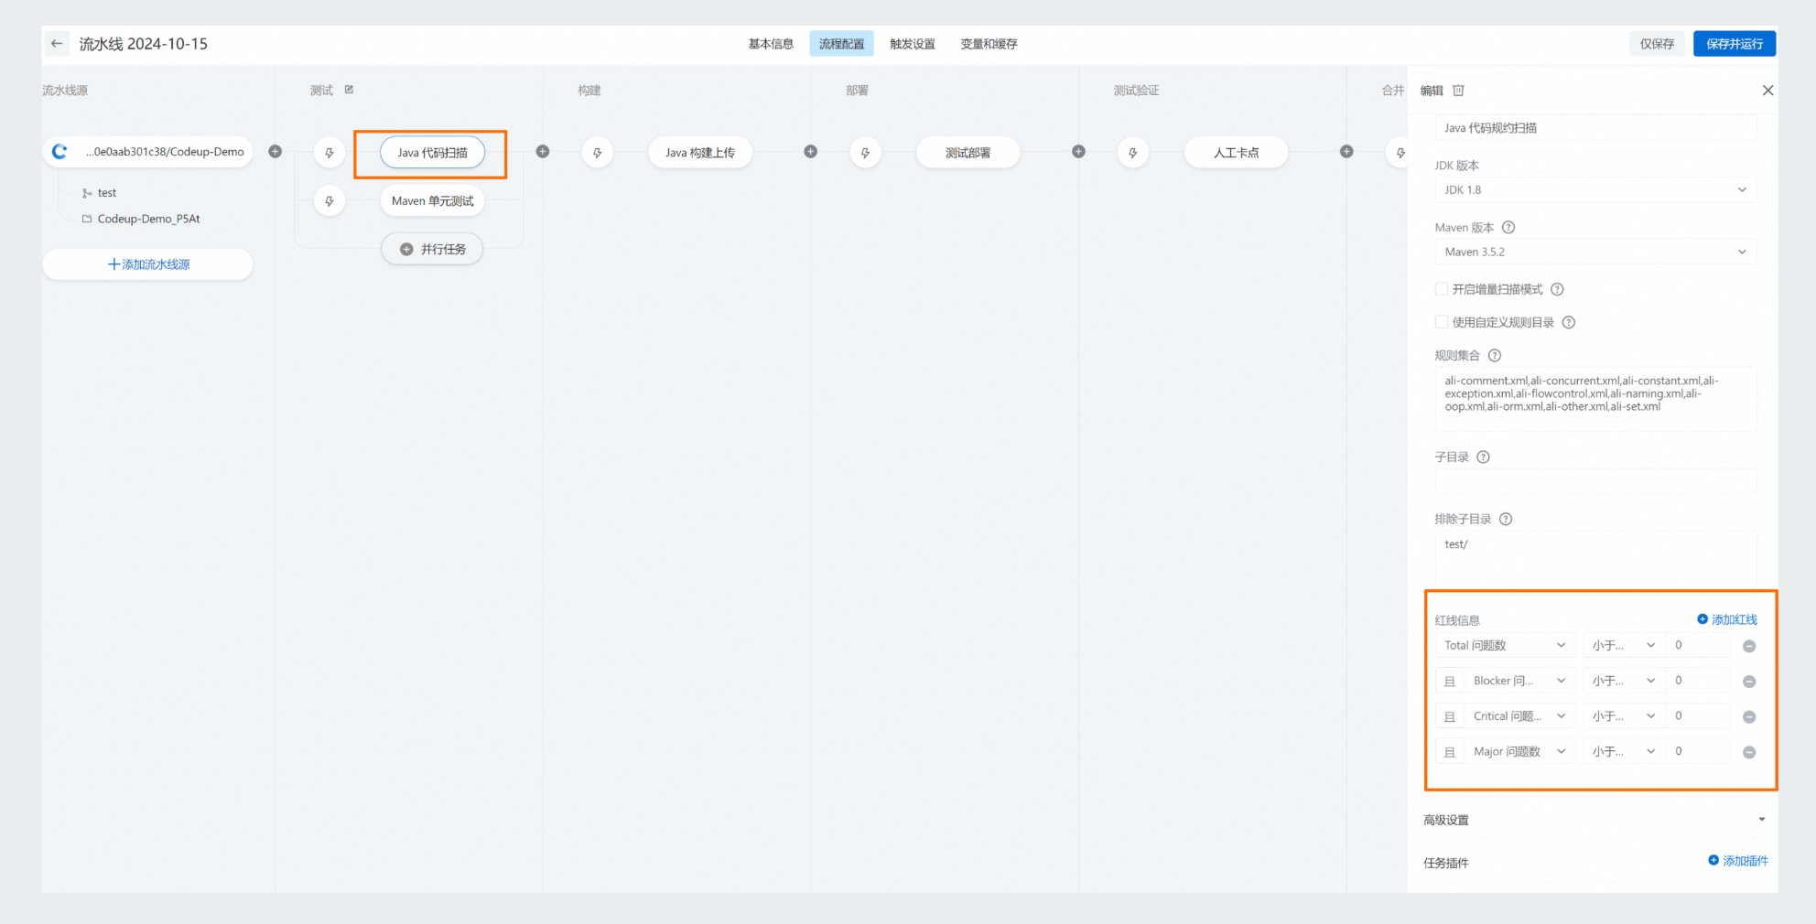Select the Java 构建上传 task node
The width and height of the screenshot is (1816, 924).
tap(700, 153)
